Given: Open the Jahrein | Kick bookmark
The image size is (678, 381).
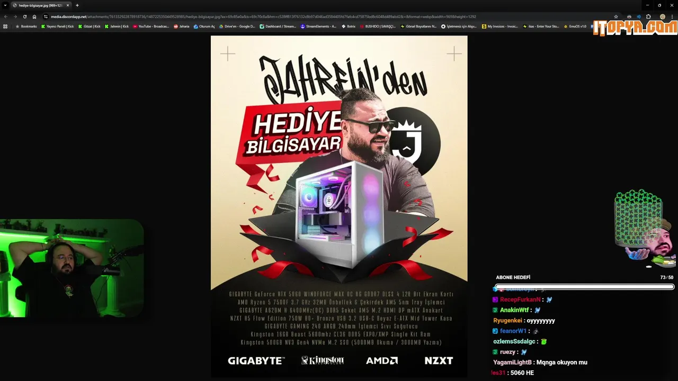Looking at the screenshot, I should [117, 26].
